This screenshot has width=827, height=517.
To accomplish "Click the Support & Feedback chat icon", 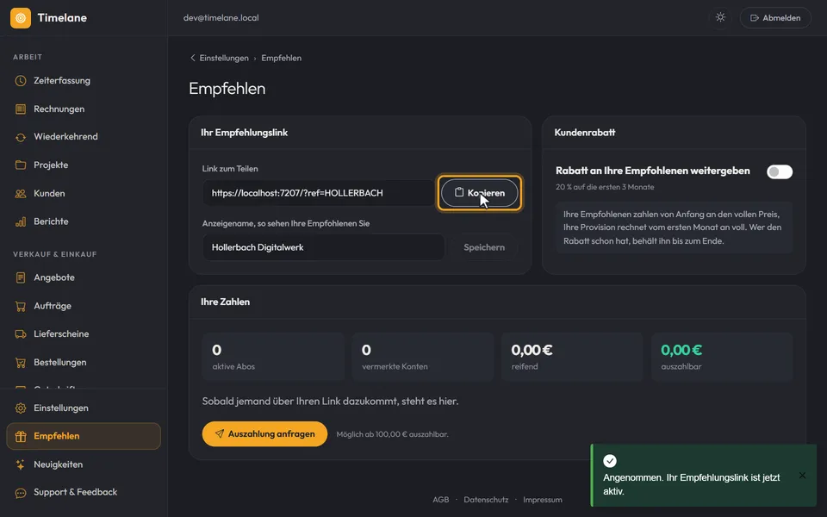I will pos(21,493).
